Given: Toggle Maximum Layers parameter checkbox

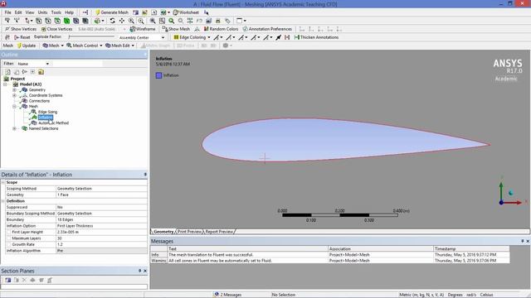Looking at the screenshot, I should click(9, 238).
